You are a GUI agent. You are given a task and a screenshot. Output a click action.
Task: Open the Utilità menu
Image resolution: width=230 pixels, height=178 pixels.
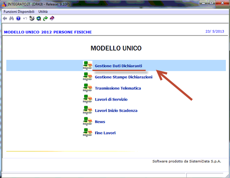pyautogui.click(x=43, y=12)
